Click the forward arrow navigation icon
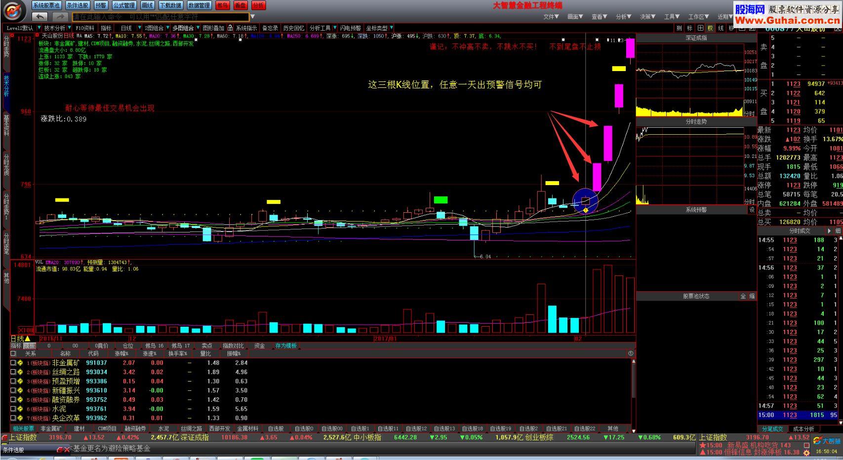This screenshot has width=843, height=460. 60,17
